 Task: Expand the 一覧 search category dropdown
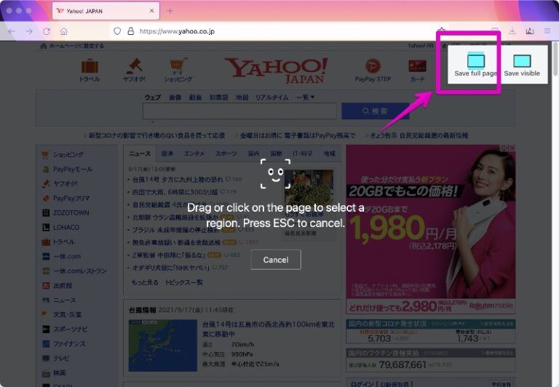(x=306, y=97)
